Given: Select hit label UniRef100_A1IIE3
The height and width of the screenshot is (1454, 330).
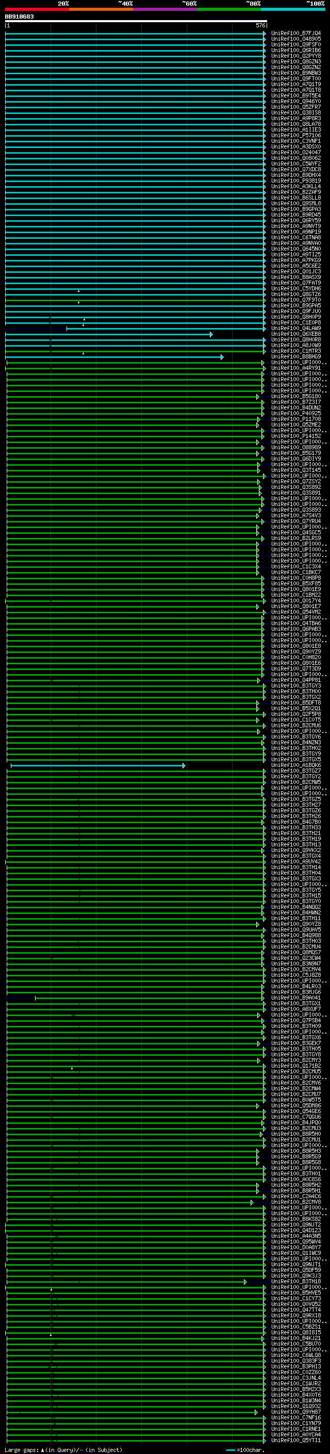Looking at the screenshot, I should (295, 130).
